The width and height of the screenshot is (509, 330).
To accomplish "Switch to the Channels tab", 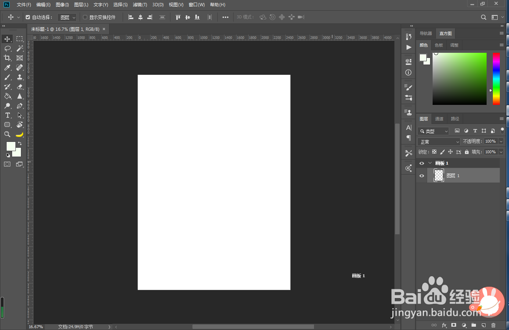I will 439,119.
